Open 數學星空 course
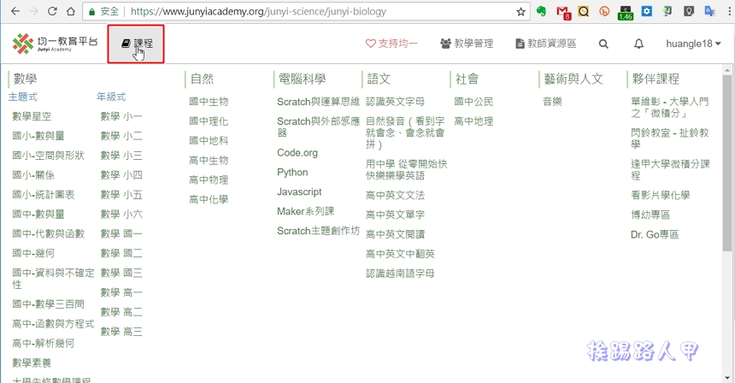Viewport: 735px width, 383px height. click(x=32, y=116)
